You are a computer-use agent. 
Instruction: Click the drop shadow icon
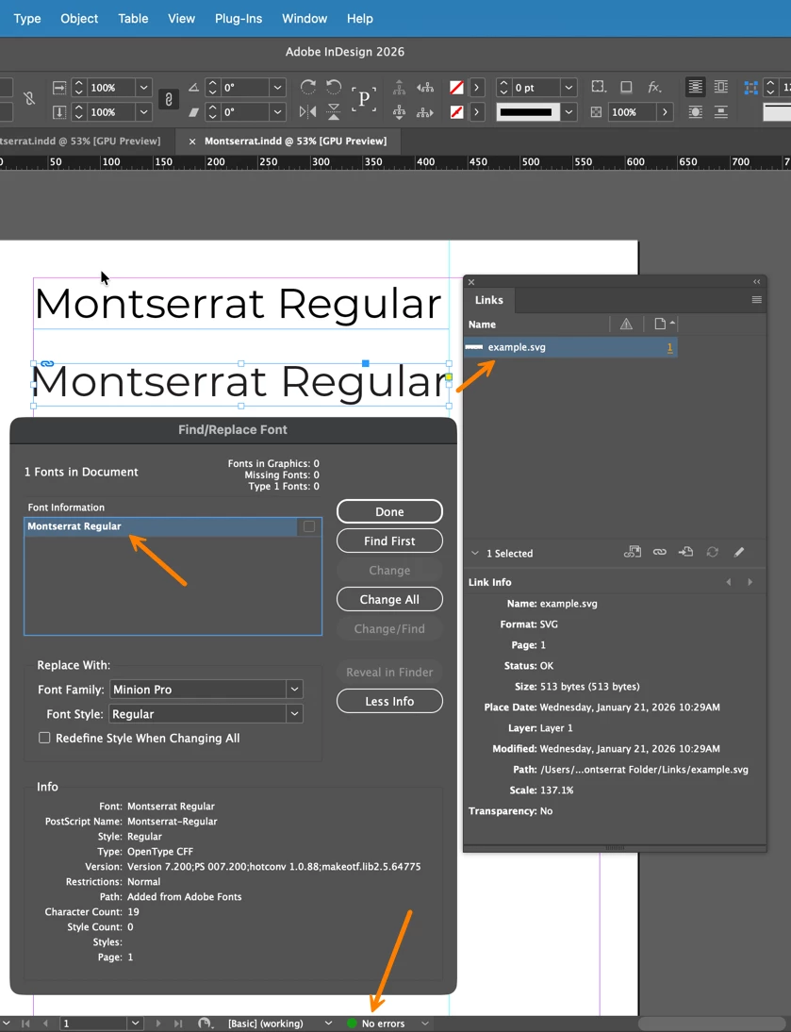[626, 87]
